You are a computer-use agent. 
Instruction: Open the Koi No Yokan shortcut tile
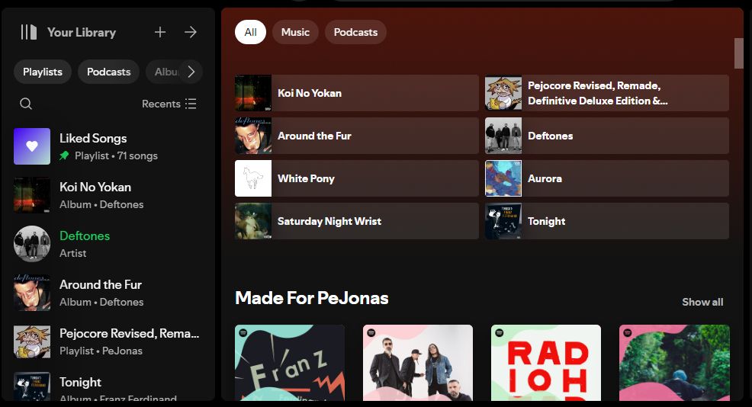pyautogui.click(x=357, y=93)
